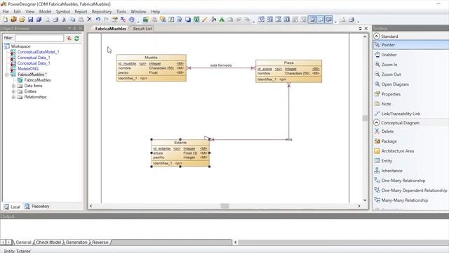Click the Open folder toolbar icon
Image resolution: width=449 pixels, height=253 pixels.
(x=22, y=20)
